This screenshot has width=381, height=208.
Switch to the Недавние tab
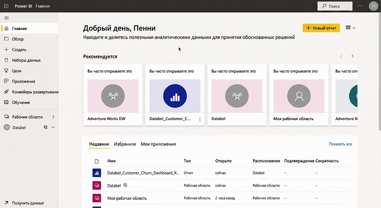[99, 144]
